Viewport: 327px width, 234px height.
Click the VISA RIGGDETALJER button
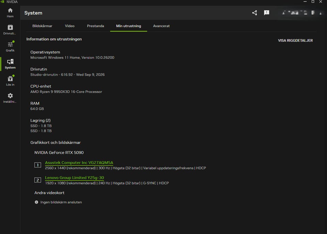[x=295, y=40]
